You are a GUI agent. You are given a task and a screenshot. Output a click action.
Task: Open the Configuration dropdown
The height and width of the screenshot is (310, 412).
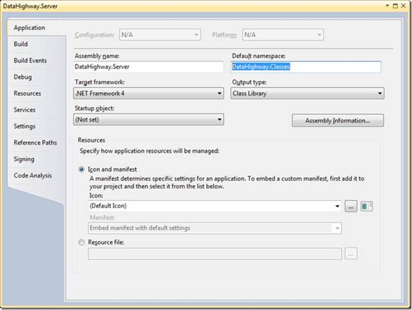[160, 35]
